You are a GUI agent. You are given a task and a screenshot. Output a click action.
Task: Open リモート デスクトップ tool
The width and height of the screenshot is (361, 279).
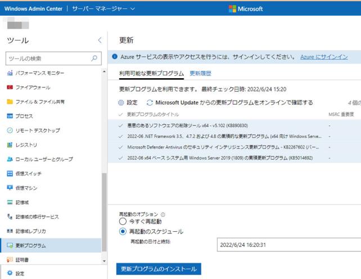click(10, 130)
